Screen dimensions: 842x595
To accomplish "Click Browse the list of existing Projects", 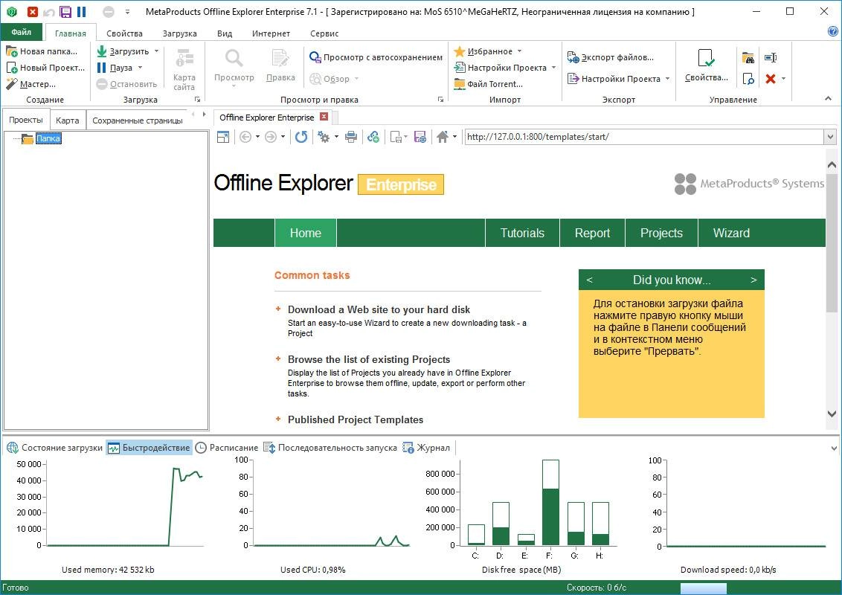I will 369,360.
